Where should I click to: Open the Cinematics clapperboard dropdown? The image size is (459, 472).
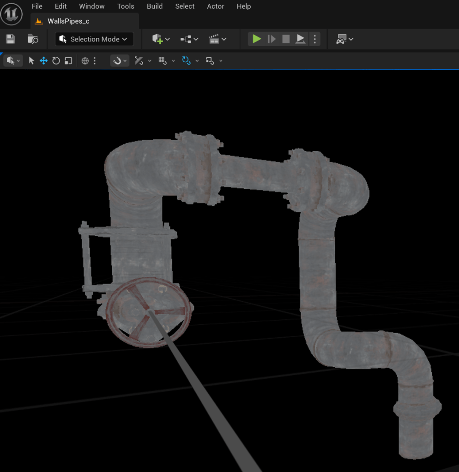coord(217,39)
